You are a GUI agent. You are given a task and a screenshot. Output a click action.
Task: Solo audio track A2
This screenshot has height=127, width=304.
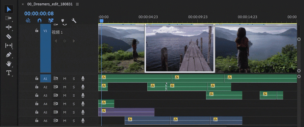point(74,87)
